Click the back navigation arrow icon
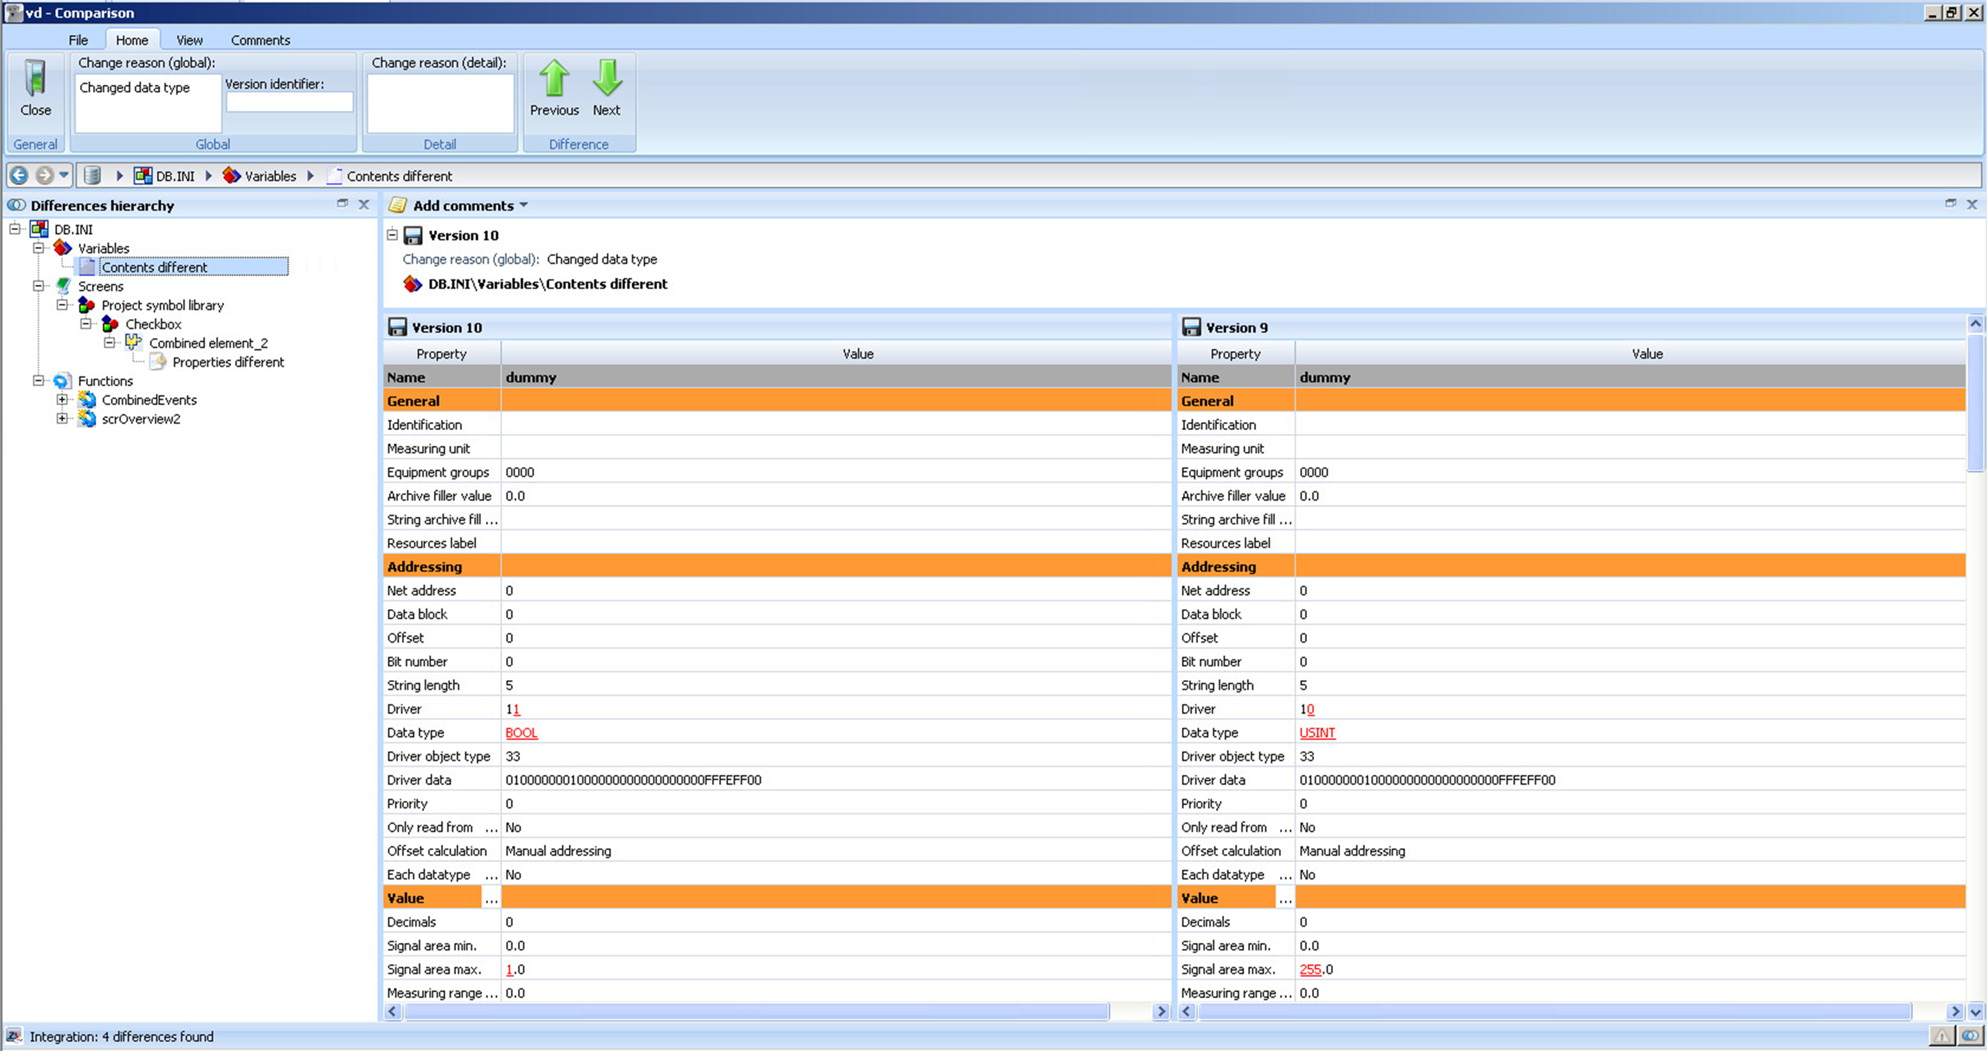This screenshot has width=1987, height=1051. (x=19, y=176)
